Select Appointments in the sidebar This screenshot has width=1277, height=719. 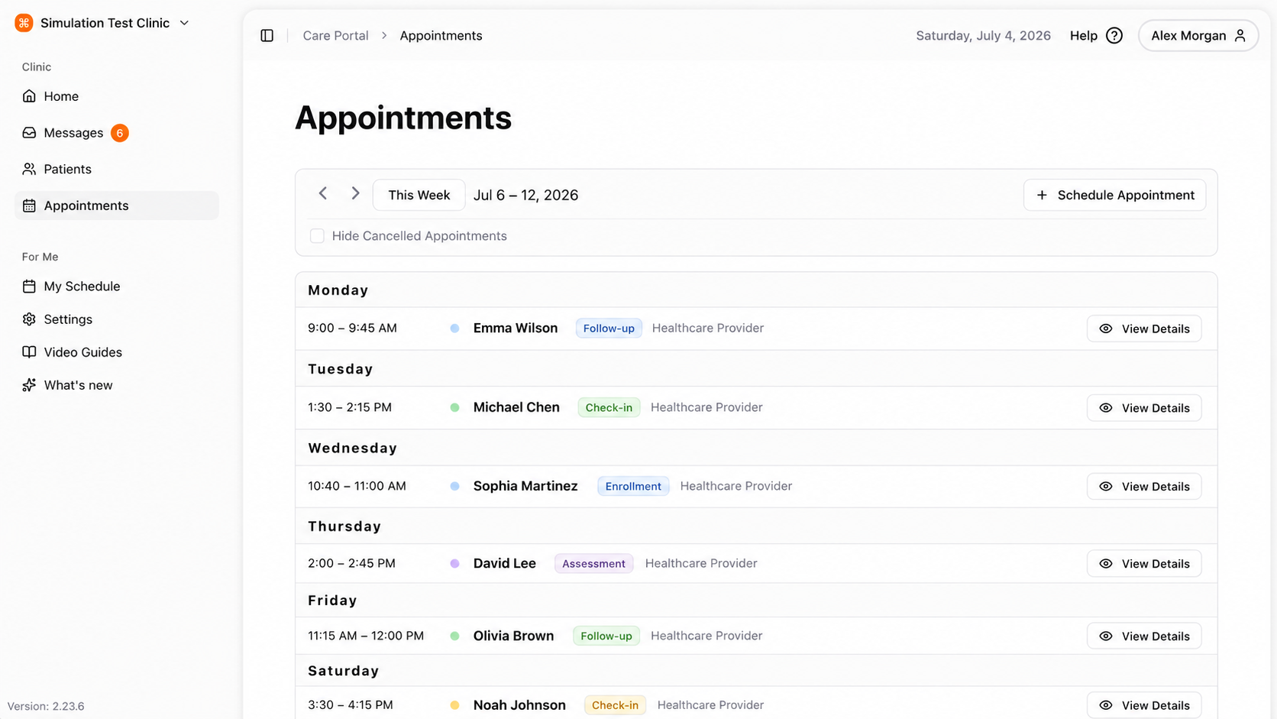pos(116,206)
